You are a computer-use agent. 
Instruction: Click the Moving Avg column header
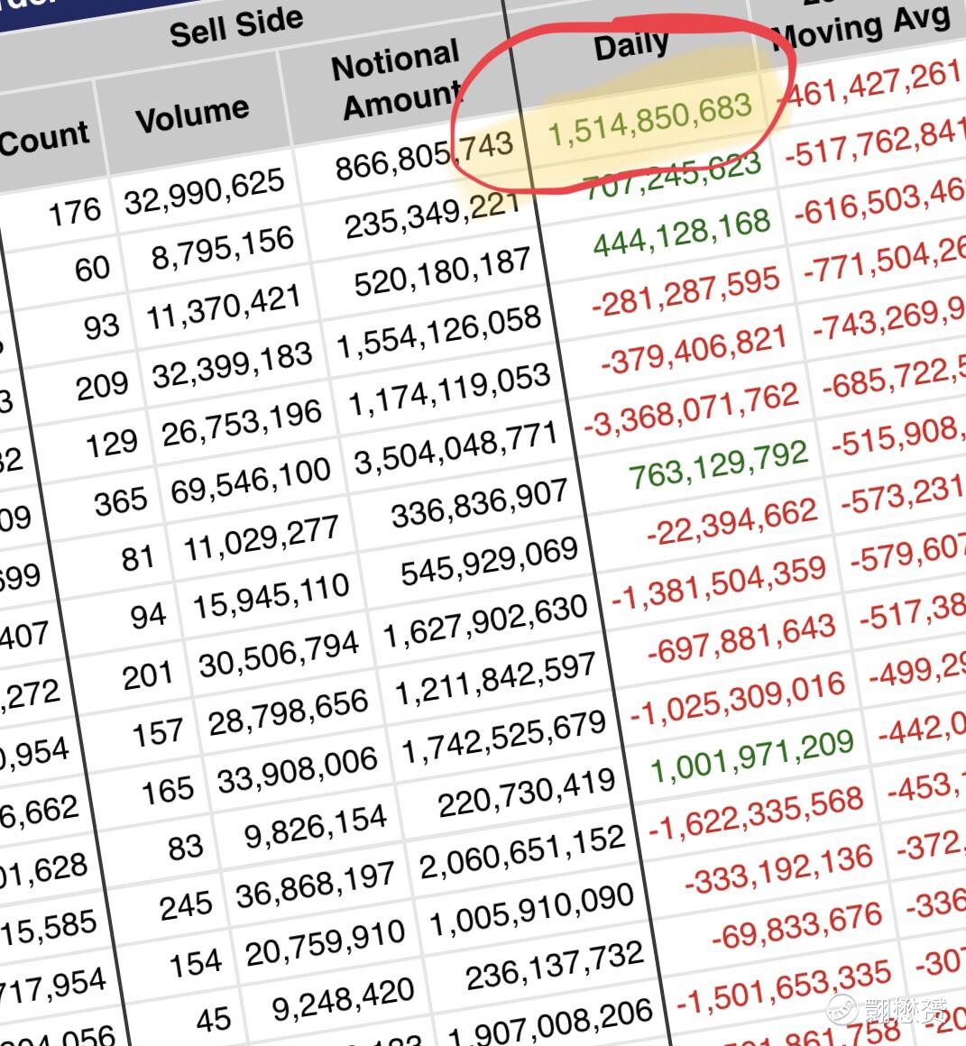tap(862, 28)
